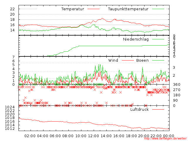Click the 14 temperature axis value
Viewport: 188px width, 141px height.
[12, 30]
